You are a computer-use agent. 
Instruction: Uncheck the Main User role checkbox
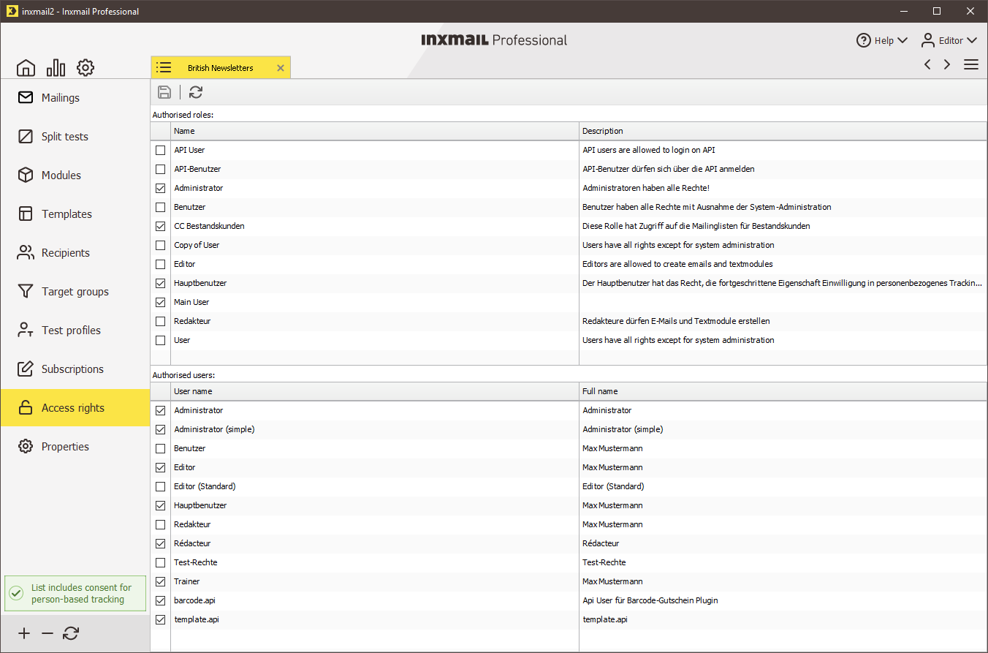pos(161,302)
